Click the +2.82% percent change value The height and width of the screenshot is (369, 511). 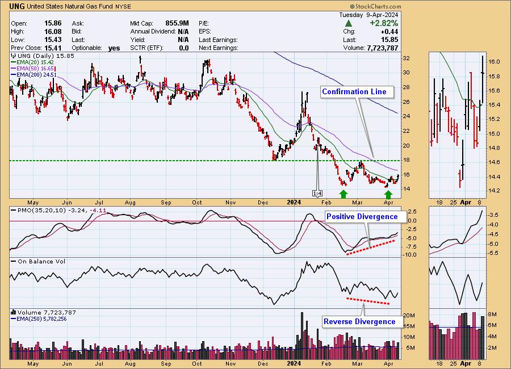[x=384, y=23]
